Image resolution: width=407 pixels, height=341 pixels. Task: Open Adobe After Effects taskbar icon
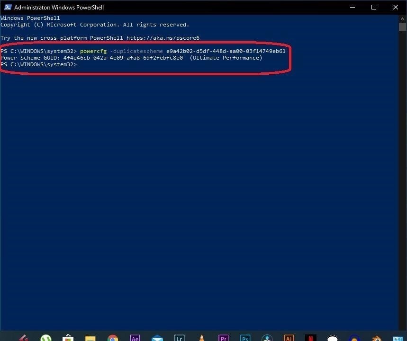[135, 338]
